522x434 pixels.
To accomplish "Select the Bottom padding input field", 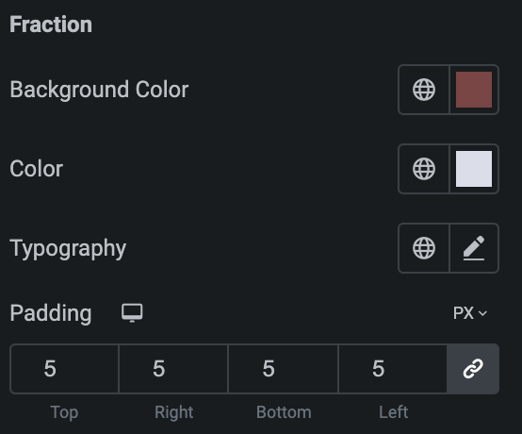I will click(x=283, y=369).
